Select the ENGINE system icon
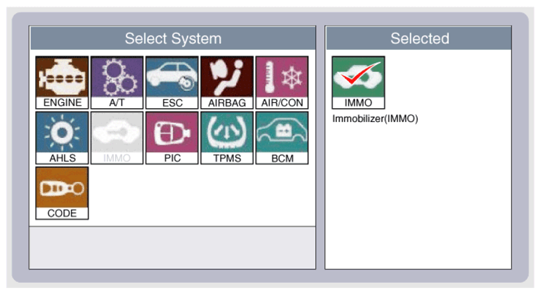 coord(62,83)
